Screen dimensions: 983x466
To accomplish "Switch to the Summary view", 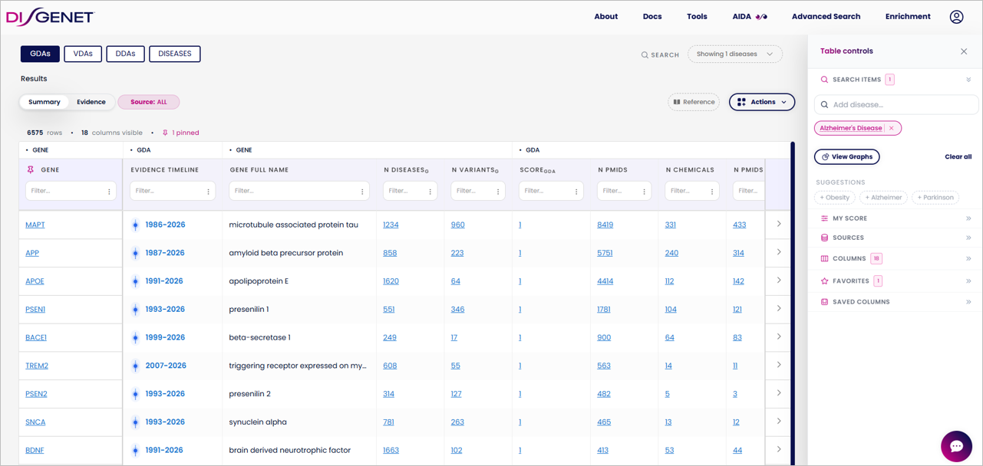I will tap(45, 102).
